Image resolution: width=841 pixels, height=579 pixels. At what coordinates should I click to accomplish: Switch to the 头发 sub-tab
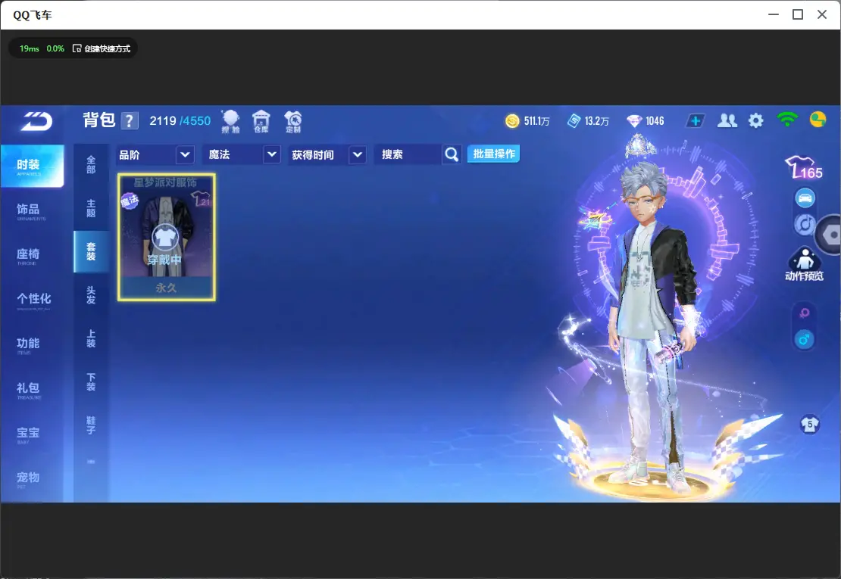click(x=91, y=295)
